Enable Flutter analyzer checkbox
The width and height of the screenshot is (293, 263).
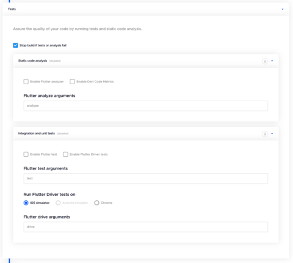coord(26,82)
